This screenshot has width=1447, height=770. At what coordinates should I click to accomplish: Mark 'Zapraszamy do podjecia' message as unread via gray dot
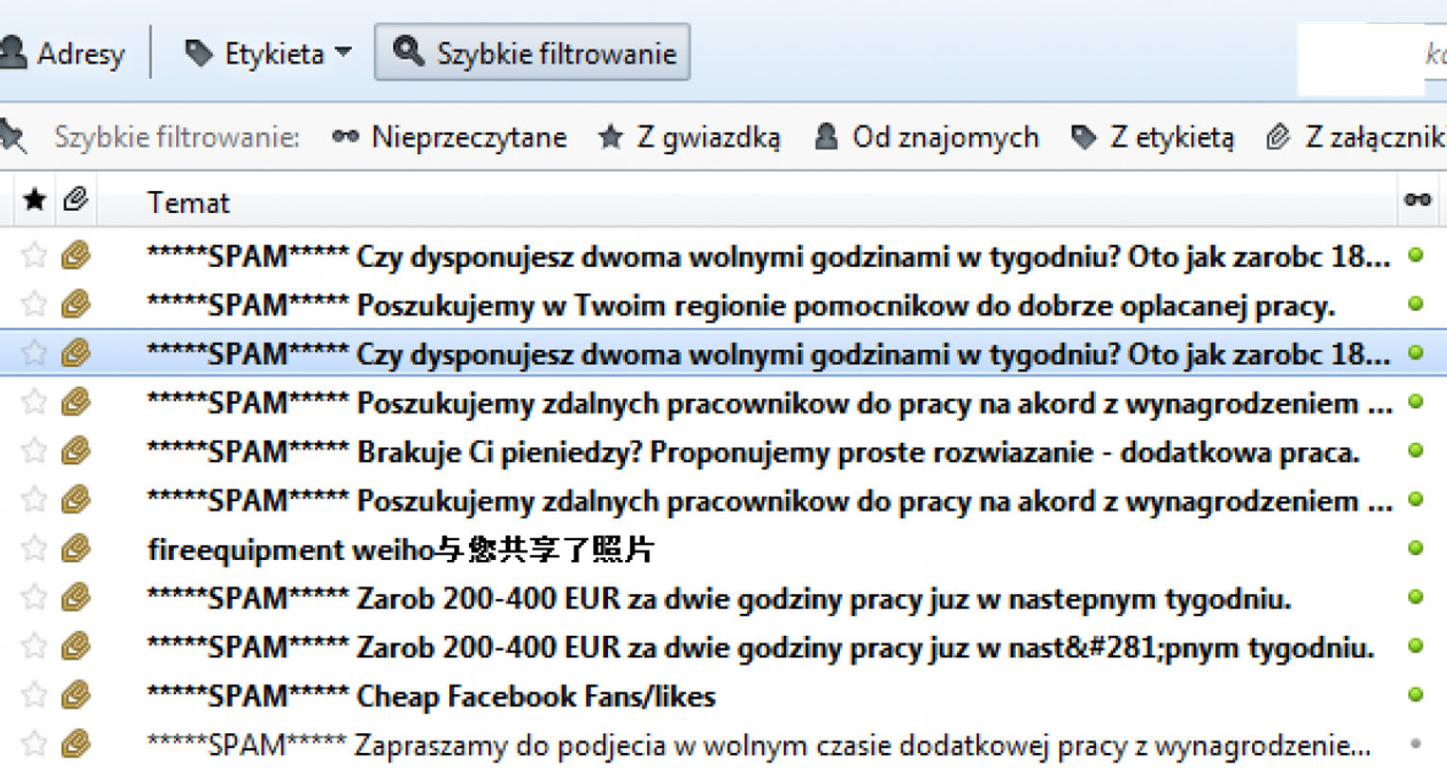1416,744
